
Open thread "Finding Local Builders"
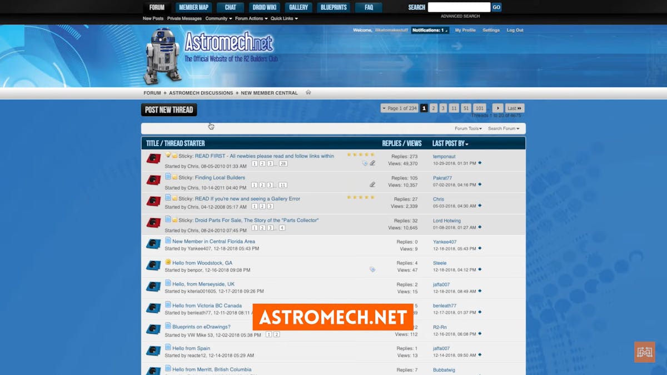[x=220, y=178]
